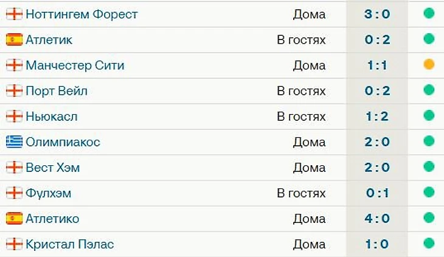Open the Ноттингем Форест team link
The height and width of the screenshot is (257, 444).
click(82, 14)
